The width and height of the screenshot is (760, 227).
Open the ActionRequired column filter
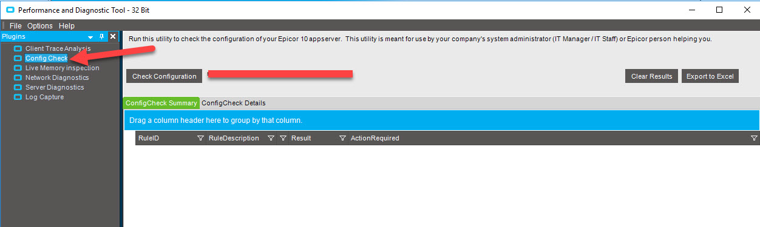(x=754, y=139)
